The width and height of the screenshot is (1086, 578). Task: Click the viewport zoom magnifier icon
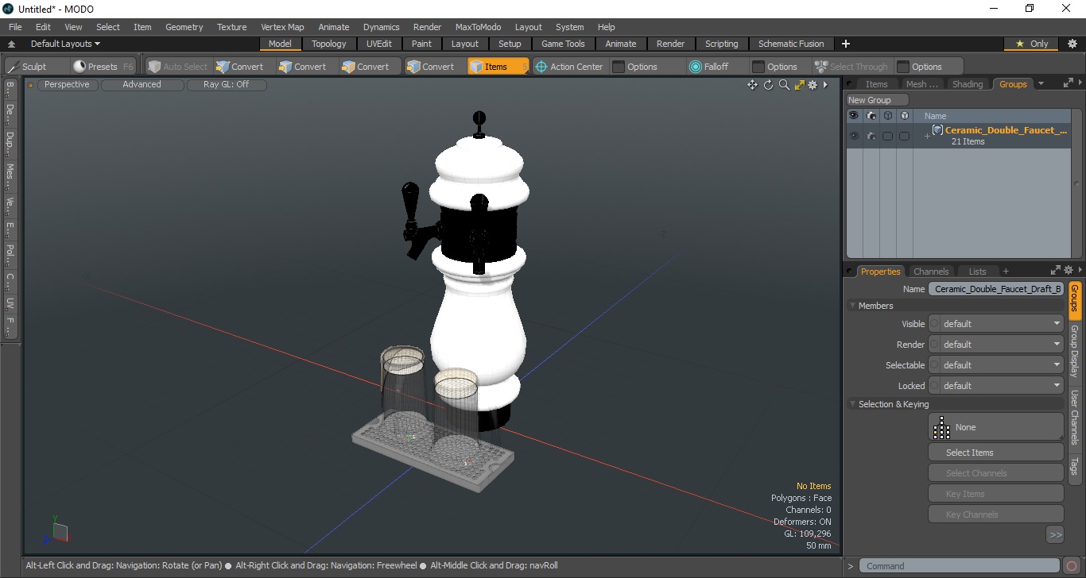[x=784, y=85]
